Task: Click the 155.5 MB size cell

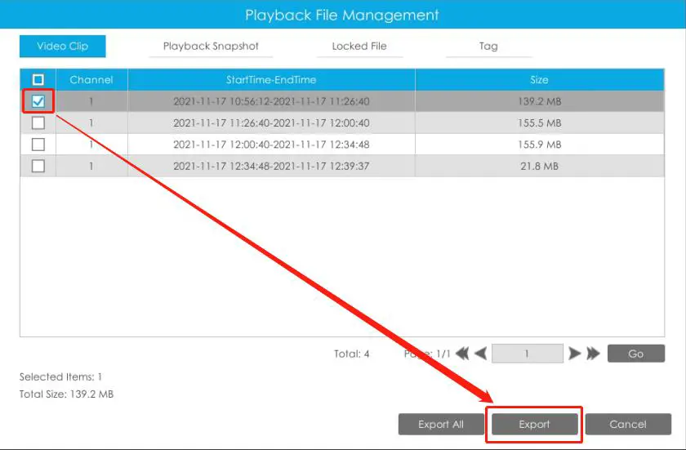Action: pos(540,123)
